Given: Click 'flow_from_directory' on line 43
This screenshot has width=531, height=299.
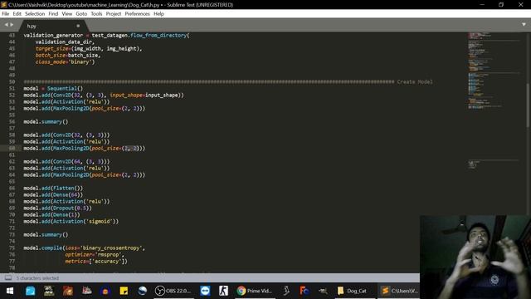Looking at the screenshot, I should (158, 35).
